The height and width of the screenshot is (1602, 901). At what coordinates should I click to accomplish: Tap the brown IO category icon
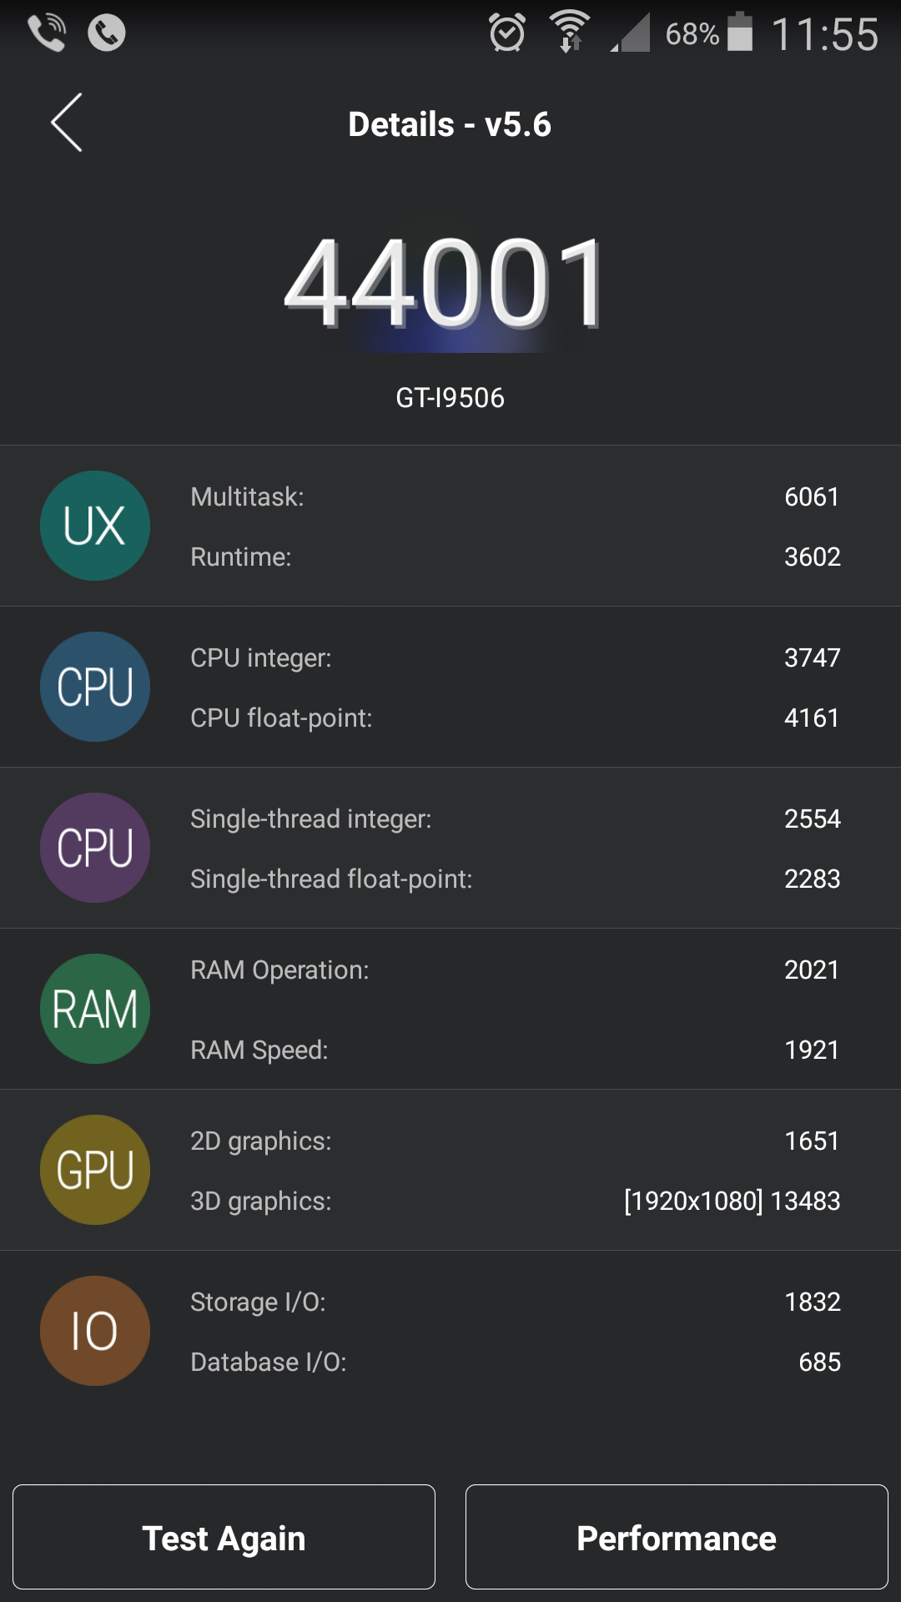(95, 1331)
